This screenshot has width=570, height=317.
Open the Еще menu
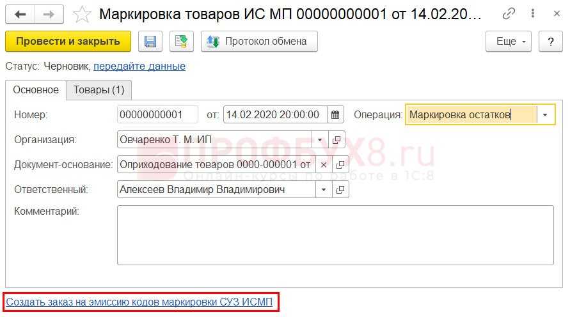(509, 42)
